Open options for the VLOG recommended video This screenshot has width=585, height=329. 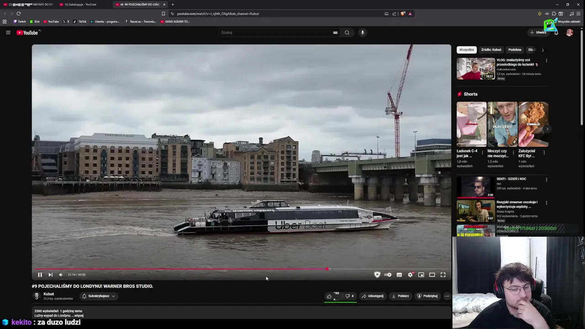coord(546,60)
